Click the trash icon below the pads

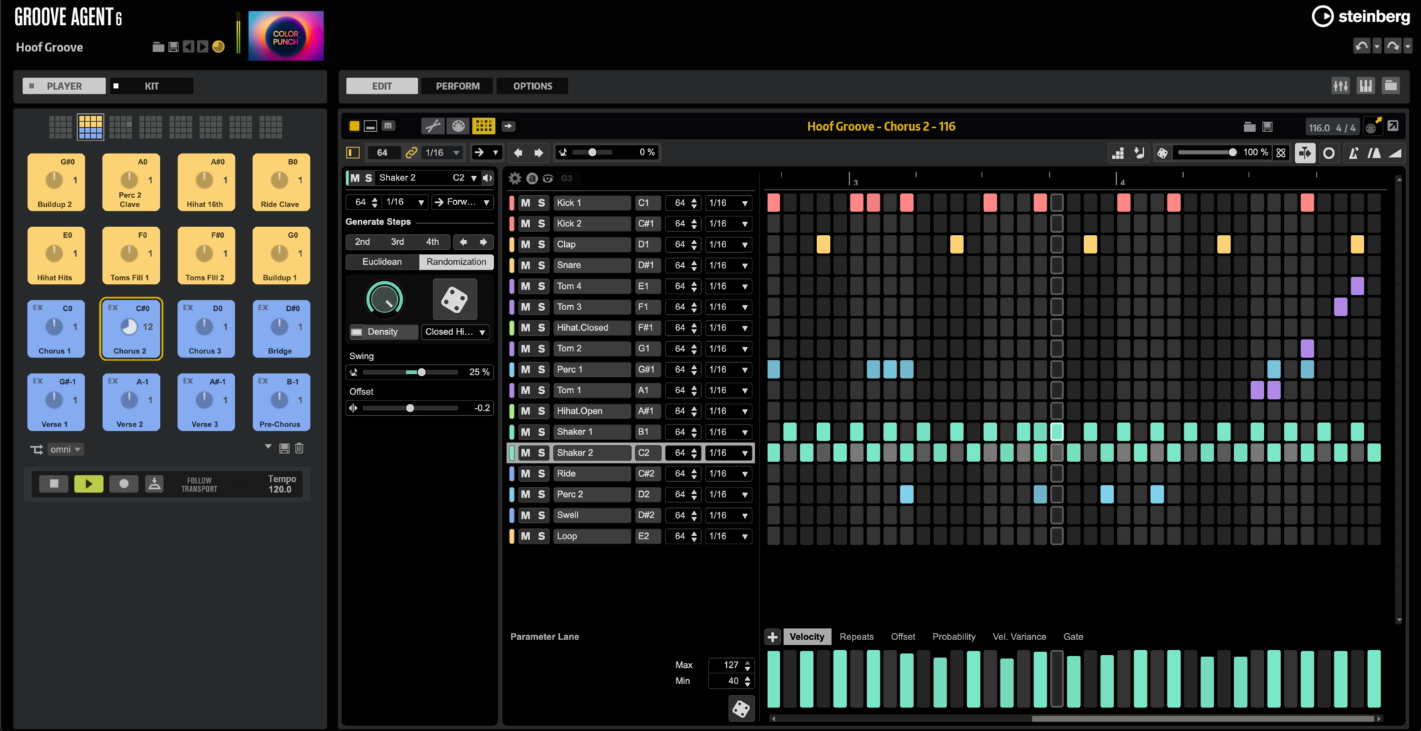click(x=299, y=449)
